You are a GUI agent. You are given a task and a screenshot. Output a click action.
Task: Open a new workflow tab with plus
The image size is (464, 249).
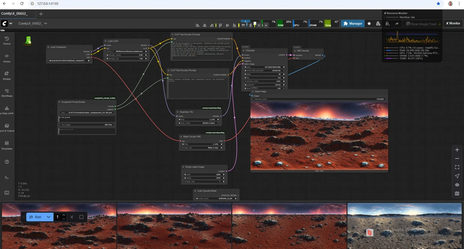click(41, 13)
